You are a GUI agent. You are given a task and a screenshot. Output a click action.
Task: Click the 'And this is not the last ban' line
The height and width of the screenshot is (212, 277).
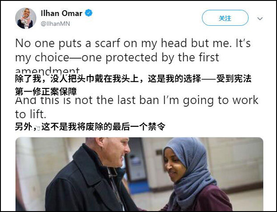(137, 100)
